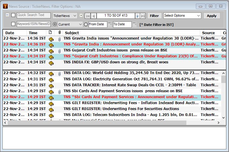Open book icon for Telecom Subscribers row
The height and width of the screenshot is (152, 229).
pyautogui.click(x=51, y=116)
